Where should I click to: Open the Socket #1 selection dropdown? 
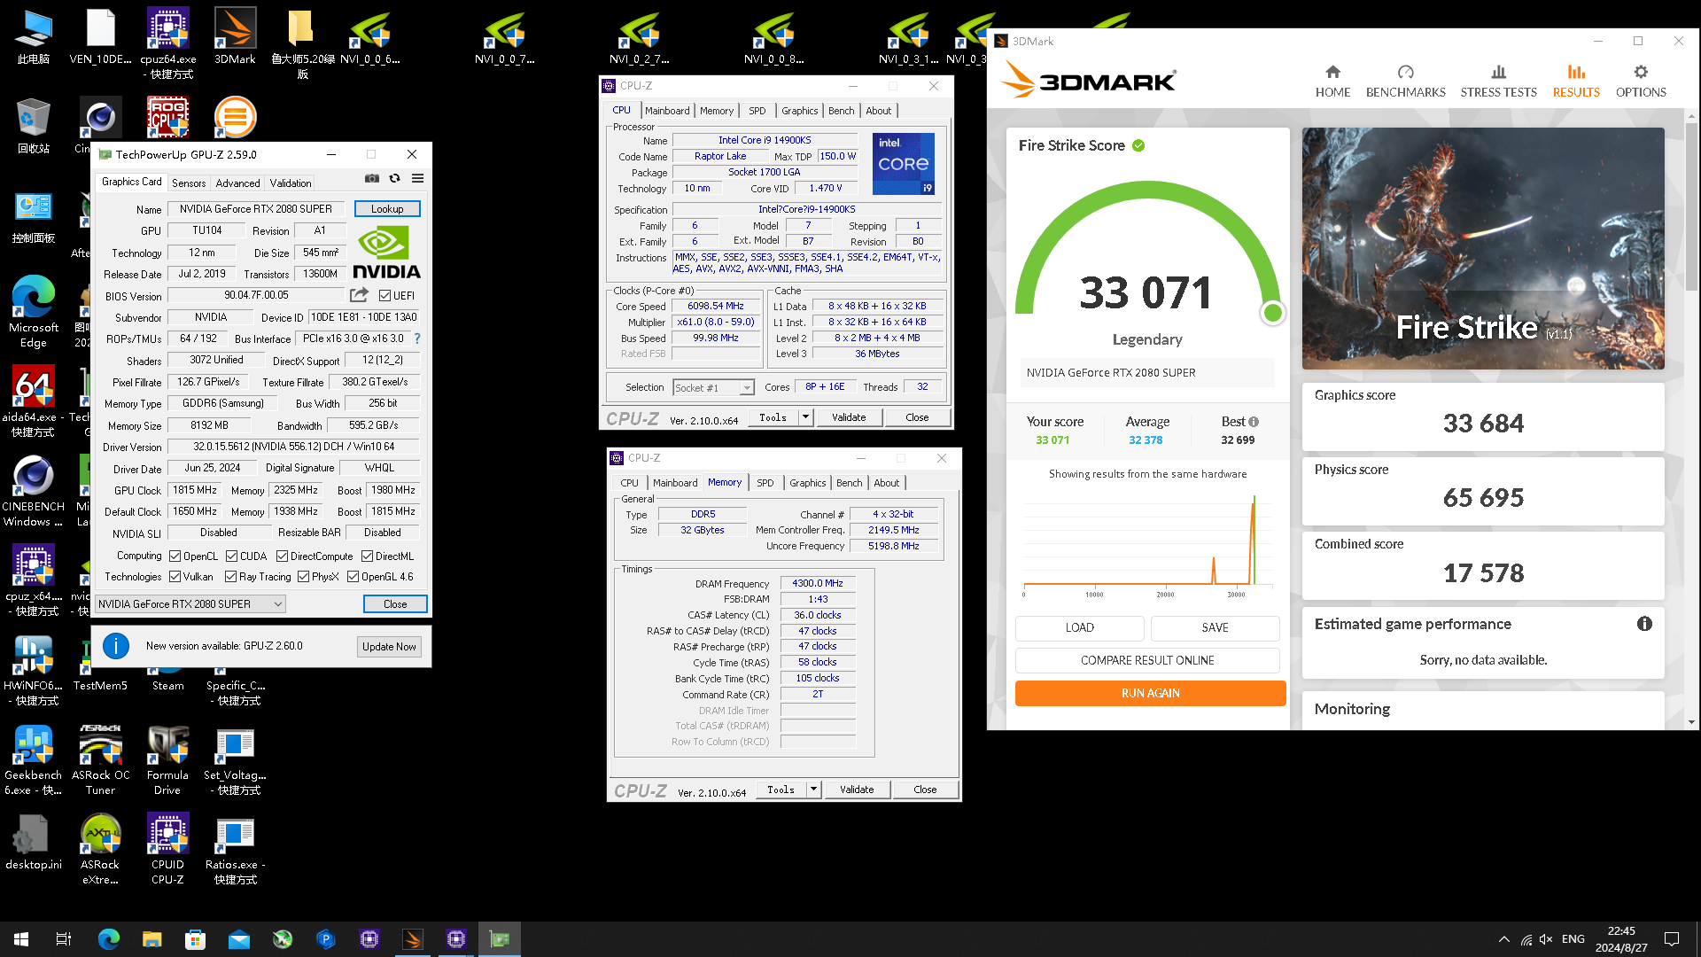[713, 388]
